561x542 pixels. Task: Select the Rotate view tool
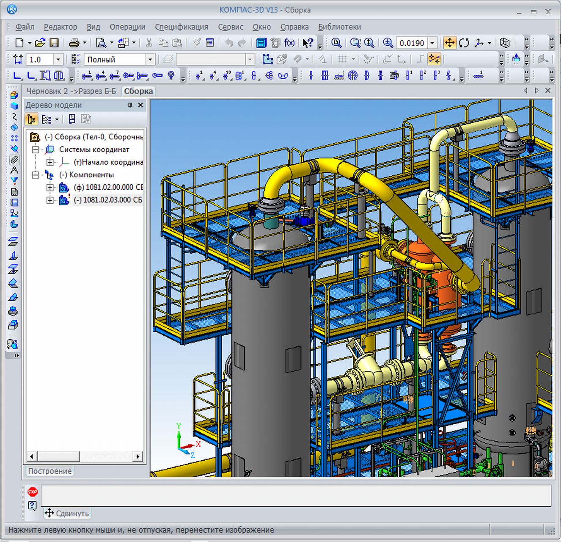pyautogui.click(x=464, y=43)
